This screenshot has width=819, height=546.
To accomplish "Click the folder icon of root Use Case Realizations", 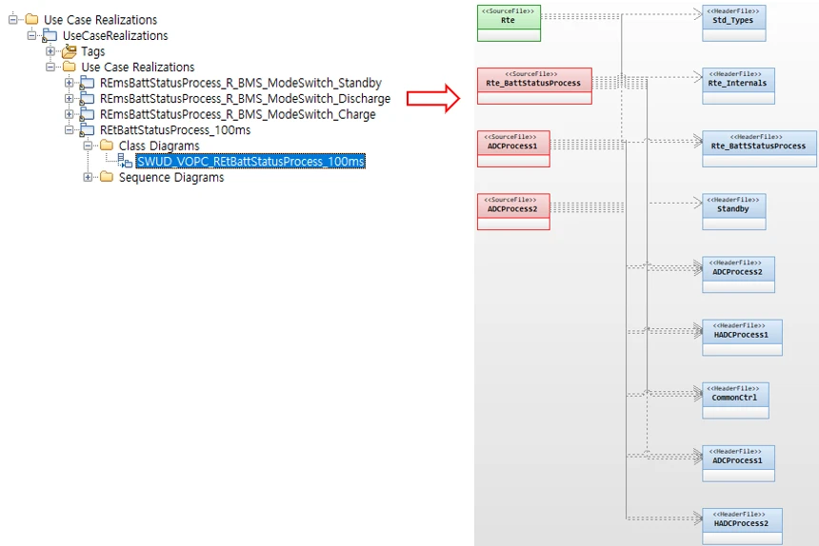I will coord(32,20).
